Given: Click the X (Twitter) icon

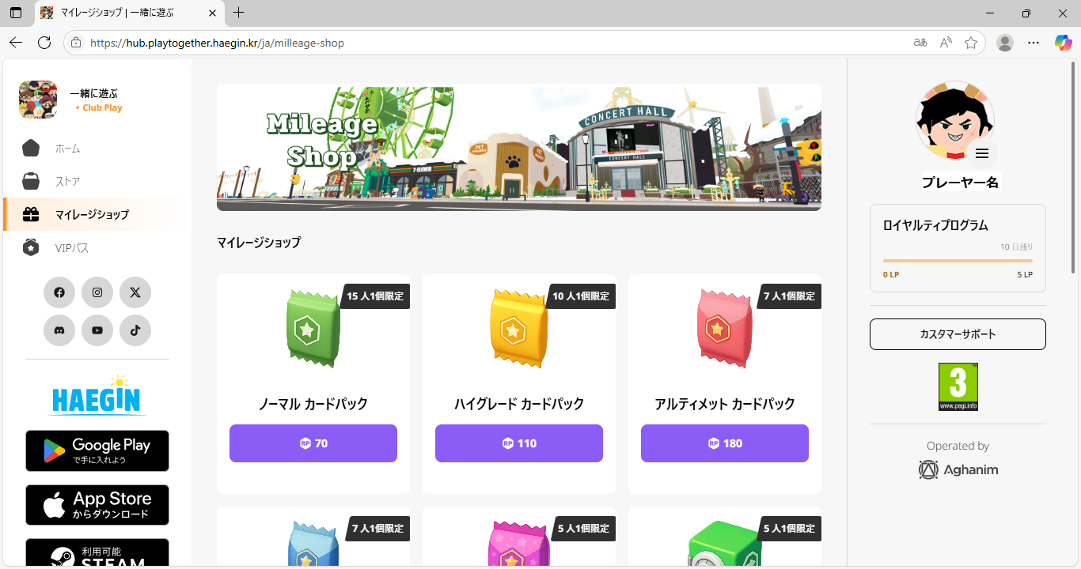Looking at the screenshot, I should click(135, 292).
